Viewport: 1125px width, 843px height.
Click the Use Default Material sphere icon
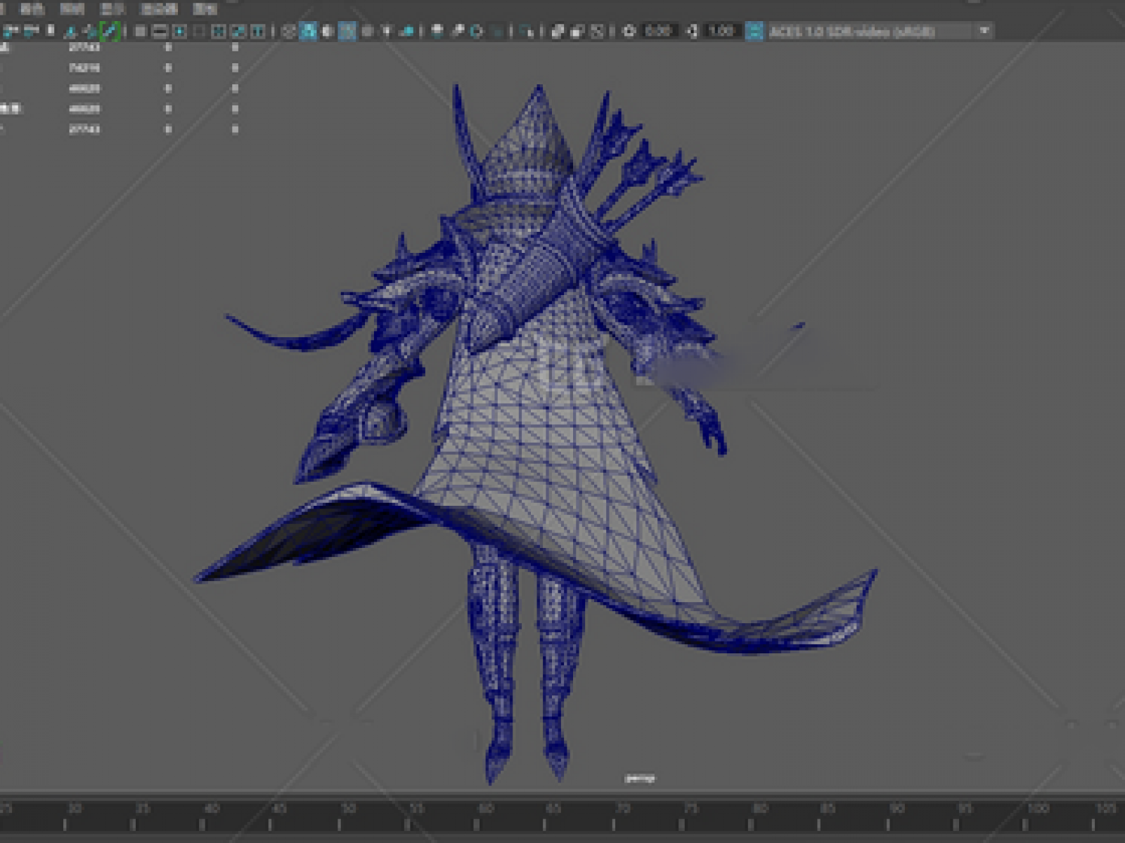pos(328,31)
